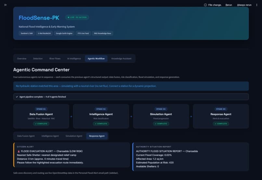Open the AI Intelligence tab

tap(74, 58)
